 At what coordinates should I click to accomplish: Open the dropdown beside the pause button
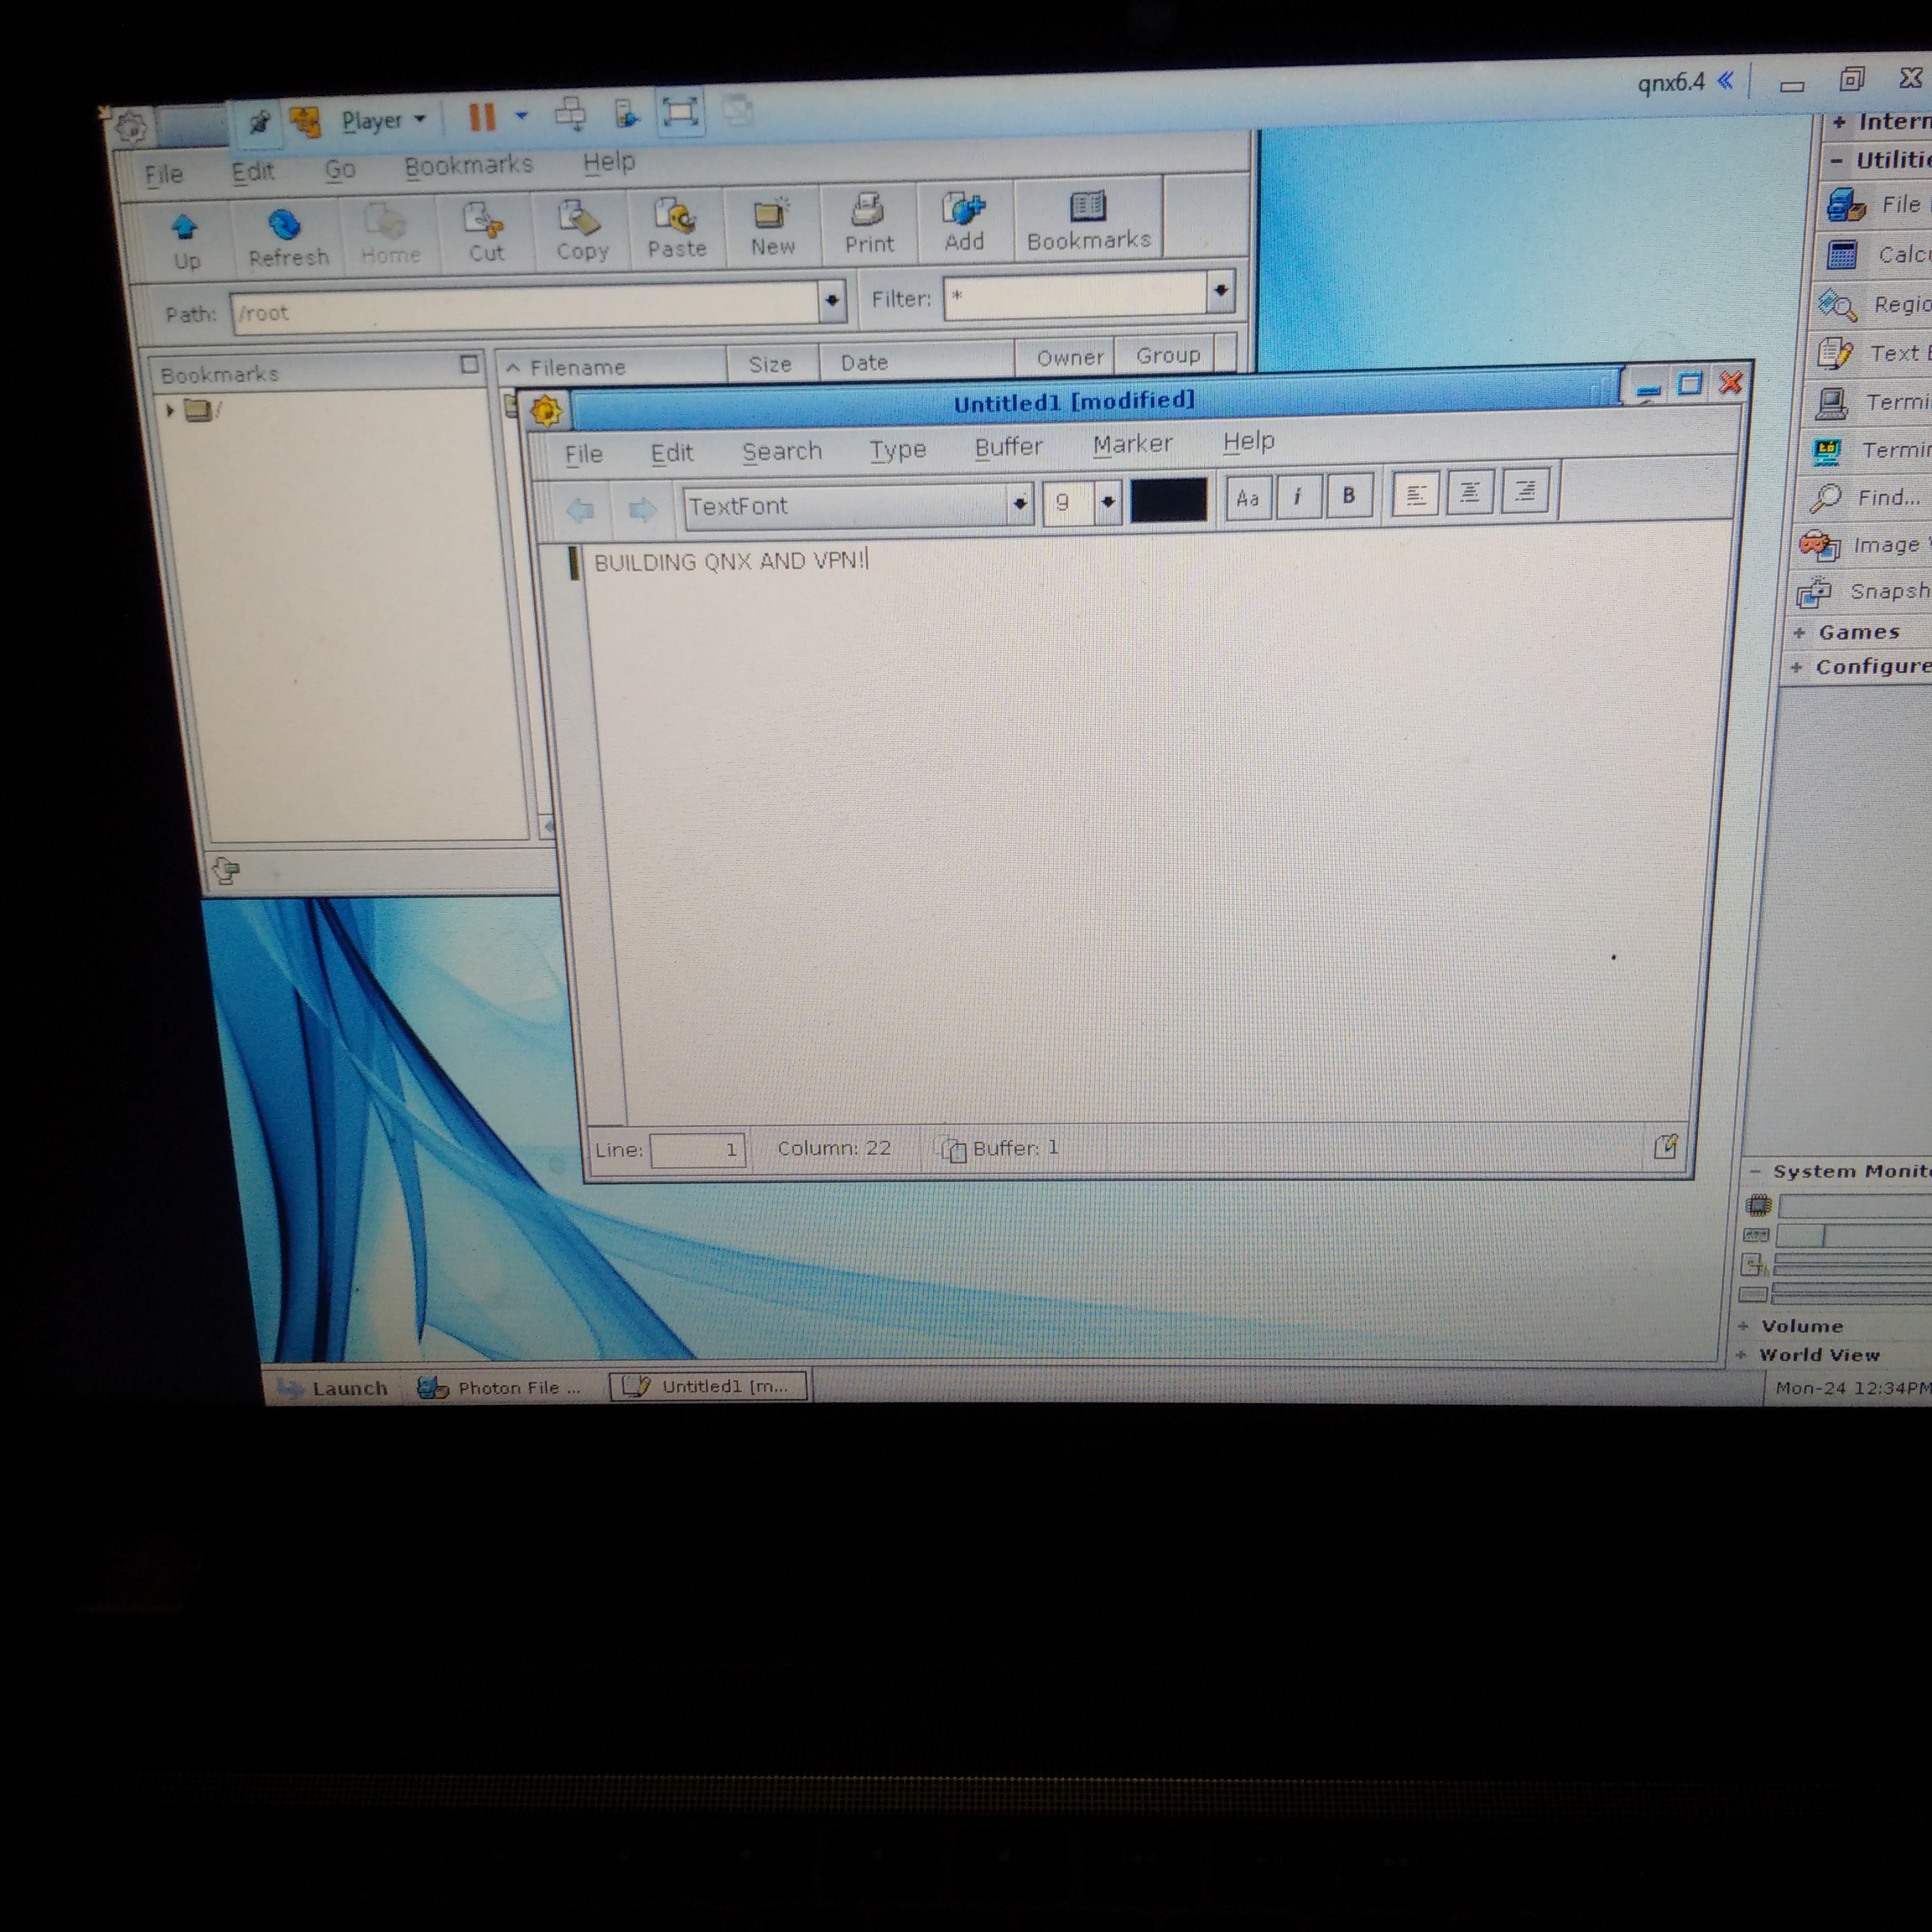[521, 116]
